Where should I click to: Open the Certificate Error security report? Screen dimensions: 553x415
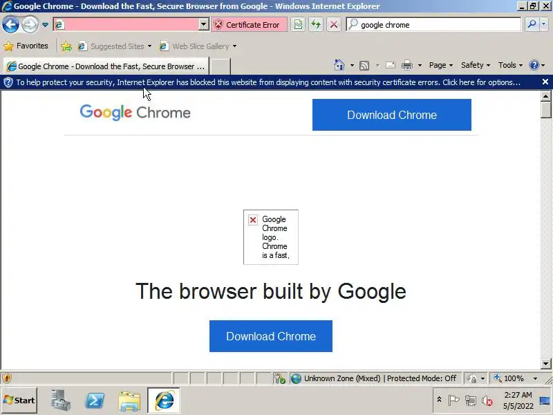(x=249, y=25)
